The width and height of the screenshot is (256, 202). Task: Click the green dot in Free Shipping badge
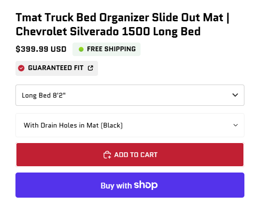coord(81,49)
